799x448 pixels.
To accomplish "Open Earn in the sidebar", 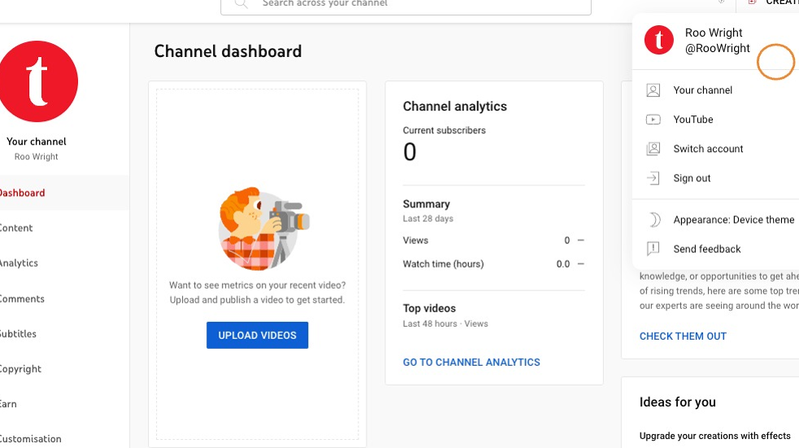I will [x=64, y=403].
